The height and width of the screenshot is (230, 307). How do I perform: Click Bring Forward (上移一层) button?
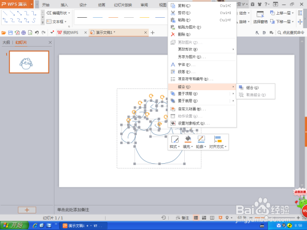[282, 13]
